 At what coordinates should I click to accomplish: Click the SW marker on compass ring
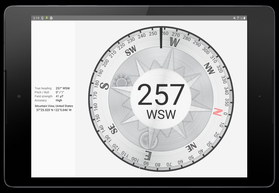[x=131, y=50]
